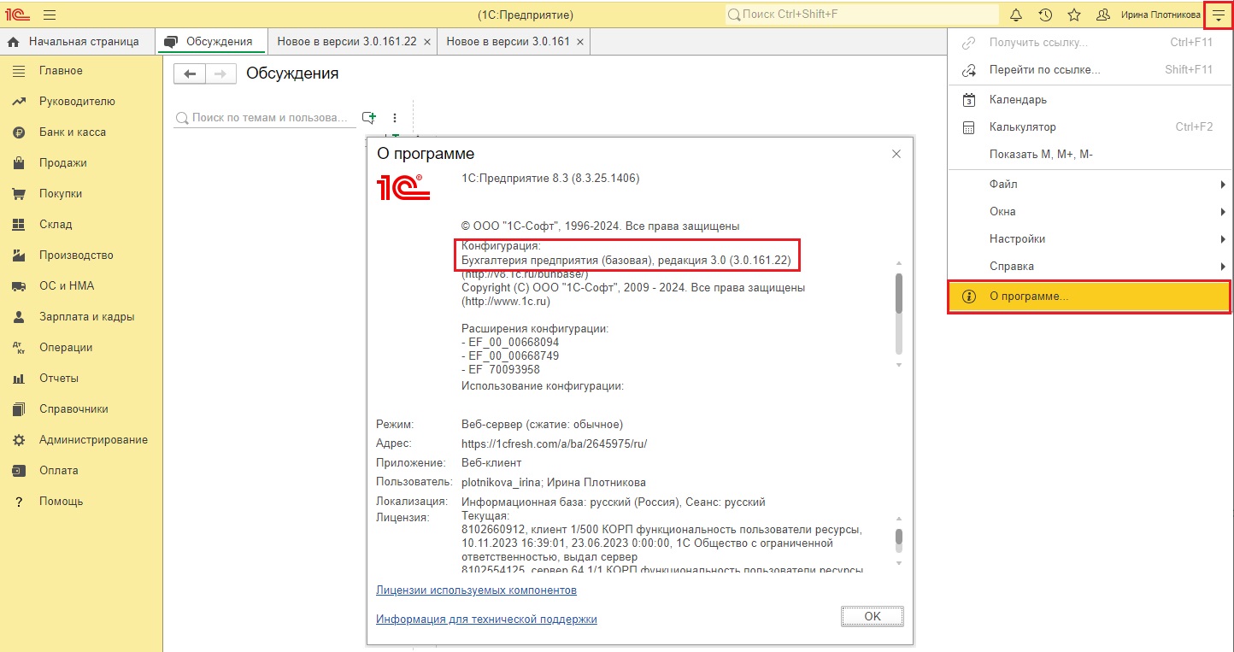Click the Продажи bag icon
Viewport: 1234px width, 652px height.
click(x=19, y=163)
